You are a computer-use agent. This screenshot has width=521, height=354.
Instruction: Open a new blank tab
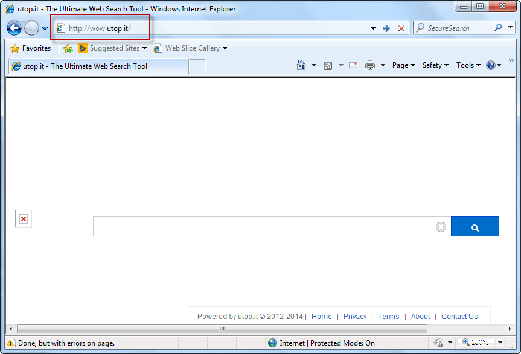point(197,67)
